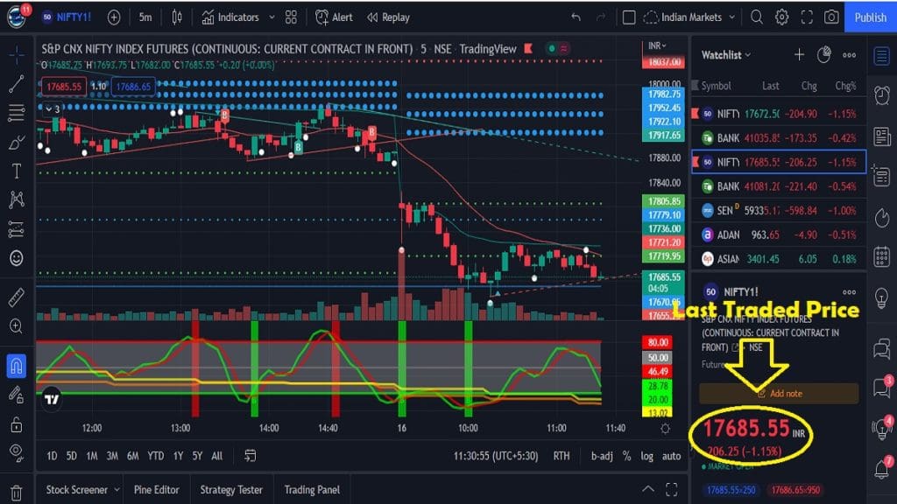Undo the last chart action
The image size is (897, 504).
tap(576, 17)
